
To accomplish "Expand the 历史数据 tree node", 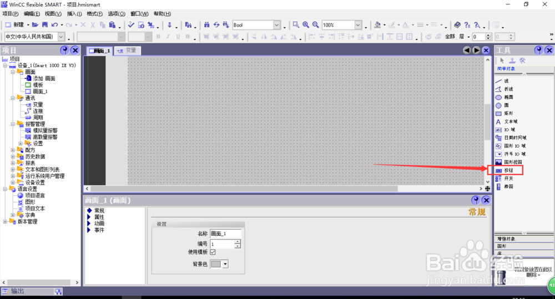I will click(x=13, y=156).
